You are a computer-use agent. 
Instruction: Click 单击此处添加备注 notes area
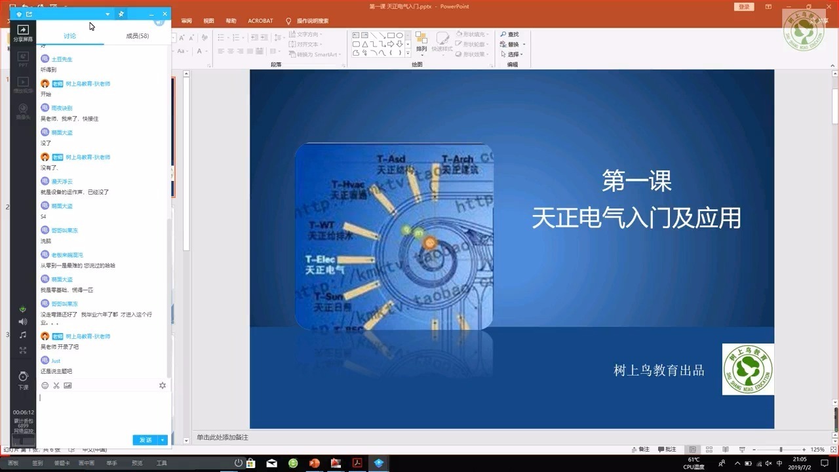click(x=222, y=437)
